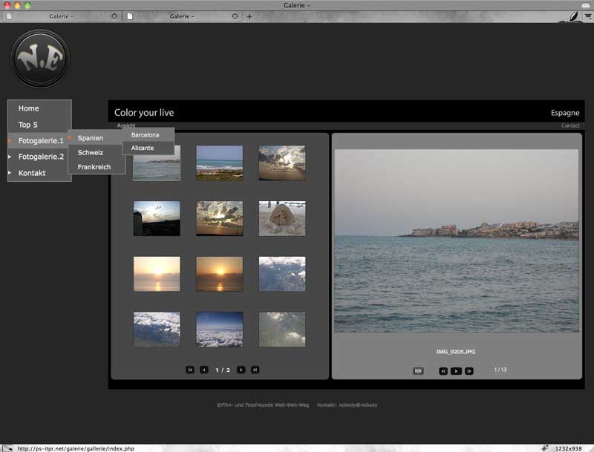
Task: Open the sunset clouds over sea thumbnail
Action: coord(220,218)
